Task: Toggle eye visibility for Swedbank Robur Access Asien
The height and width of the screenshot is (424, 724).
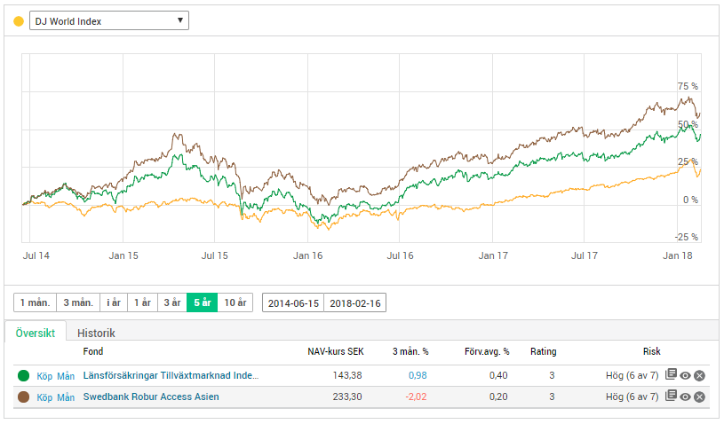Action: tap(686, 397)
